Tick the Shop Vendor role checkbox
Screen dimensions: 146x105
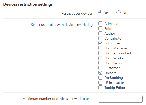pos(100,63)
